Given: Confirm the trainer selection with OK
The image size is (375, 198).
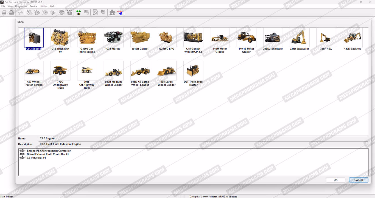Looking at the screenshot, I should [x=335, y=180].
